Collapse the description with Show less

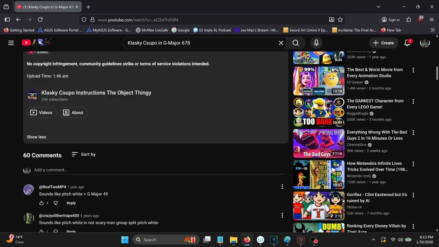coord(36,137)
